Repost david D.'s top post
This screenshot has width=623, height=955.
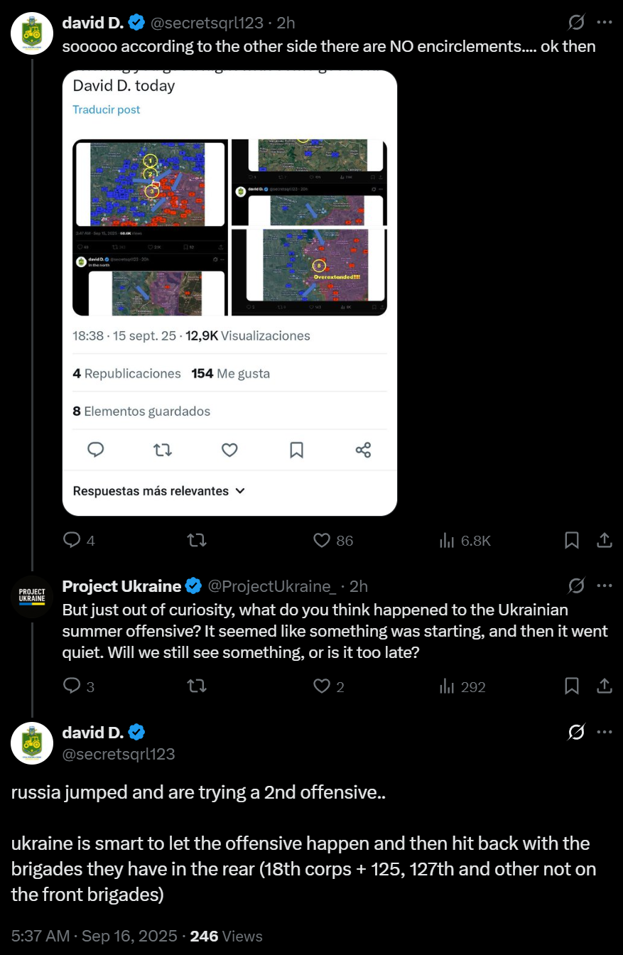196,541
